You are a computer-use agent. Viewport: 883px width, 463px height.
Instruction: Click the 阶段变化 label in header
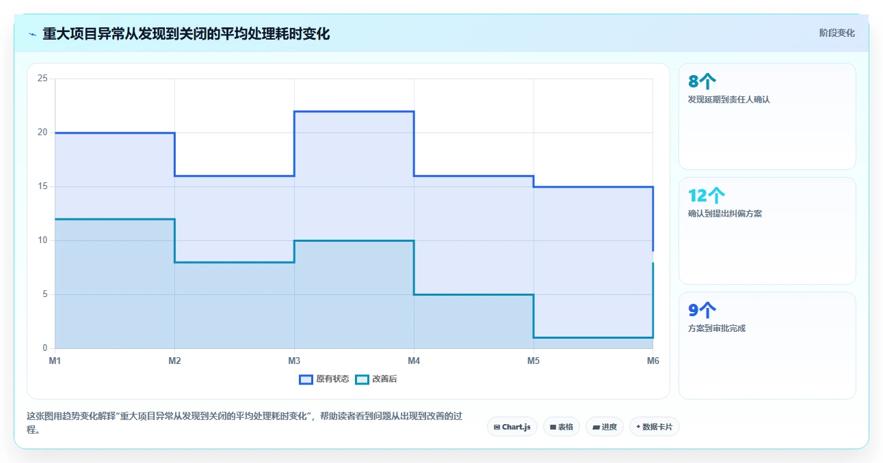(x=837, y=33)
